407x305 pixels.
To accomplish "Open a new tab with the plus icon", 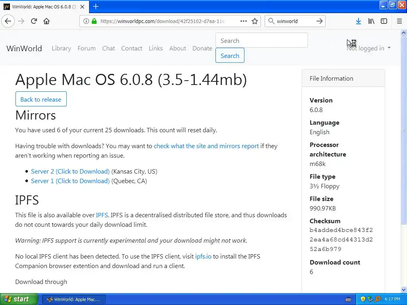I will pyautogui.click(x=96, y=6).
